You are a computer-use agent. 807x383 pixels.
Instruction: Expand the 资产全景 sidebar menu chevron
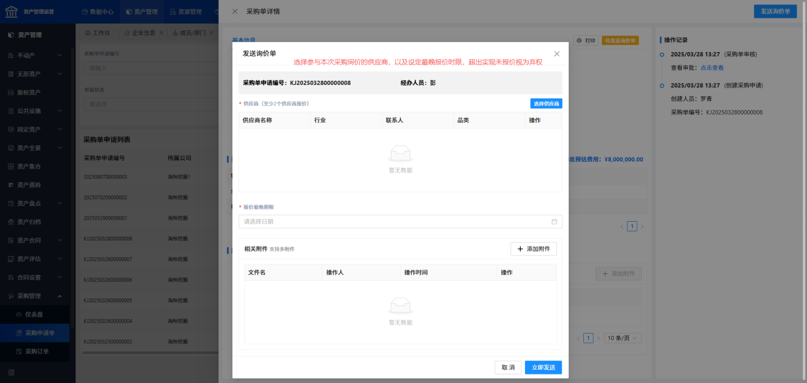[59, 148]
